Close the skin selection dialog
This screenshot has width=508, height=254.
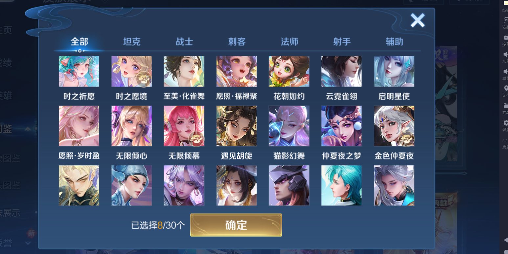tap(418, 21)
